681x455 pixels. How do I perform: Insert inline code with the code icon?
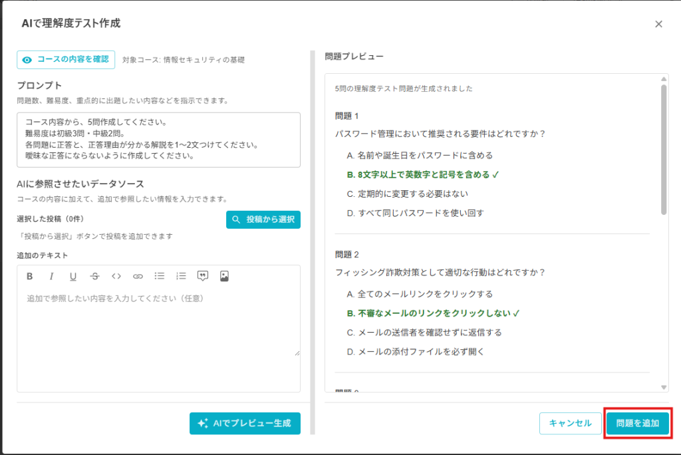point(116,276)
